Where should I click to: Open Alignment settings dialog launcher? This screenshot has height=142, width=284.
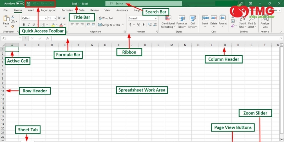(x=125, y=32)
